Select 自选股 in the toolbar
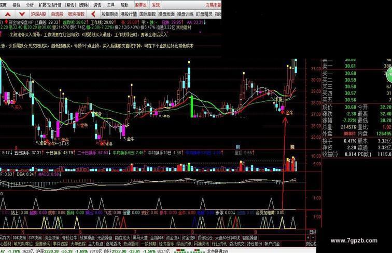This screenshot has height=253, width=392. point(57,14)
